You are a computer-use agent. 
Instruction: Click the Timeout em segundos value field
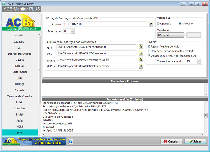192,61
